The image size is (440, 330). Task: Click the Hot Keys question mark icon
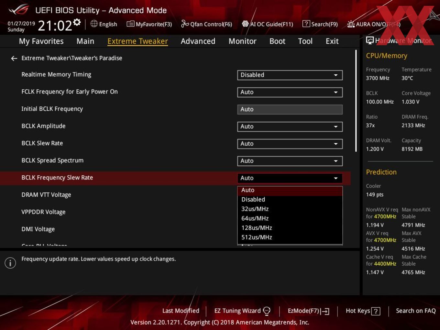(376, 311)
